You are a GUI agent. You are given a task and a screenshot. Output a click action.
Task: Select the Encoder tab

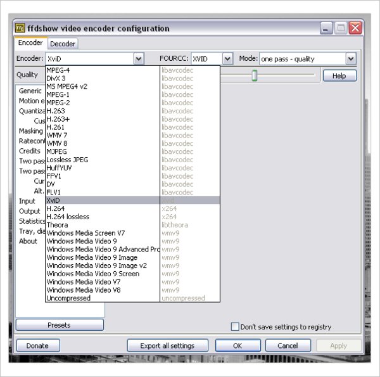[x=30, y=42]
